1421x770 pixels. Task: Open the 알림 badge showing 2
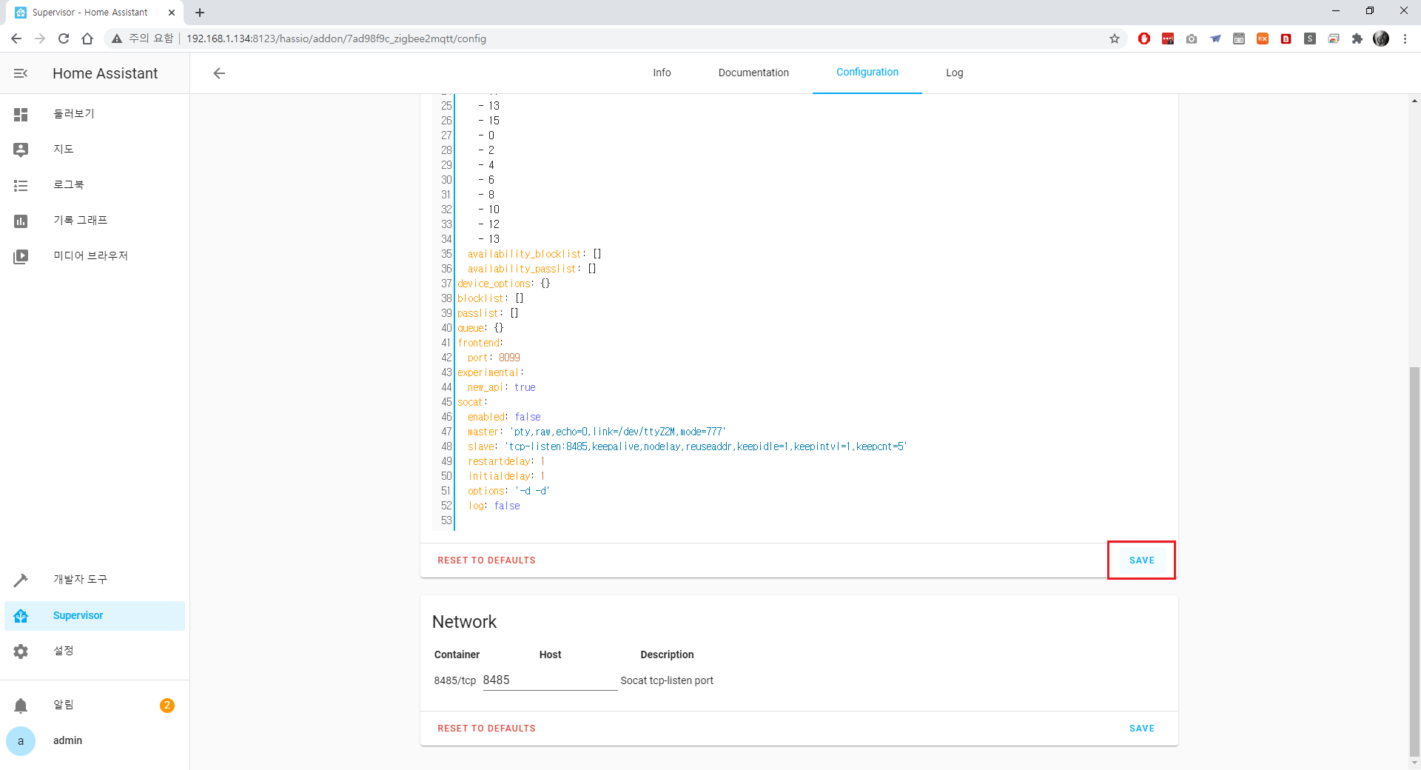(167, 706)
